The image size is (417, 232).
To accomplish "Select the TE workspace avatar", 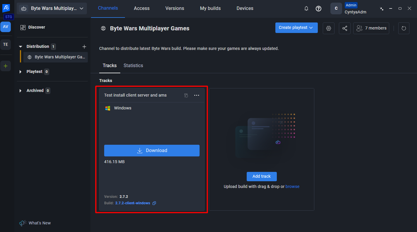I will (x=6, y=44).
